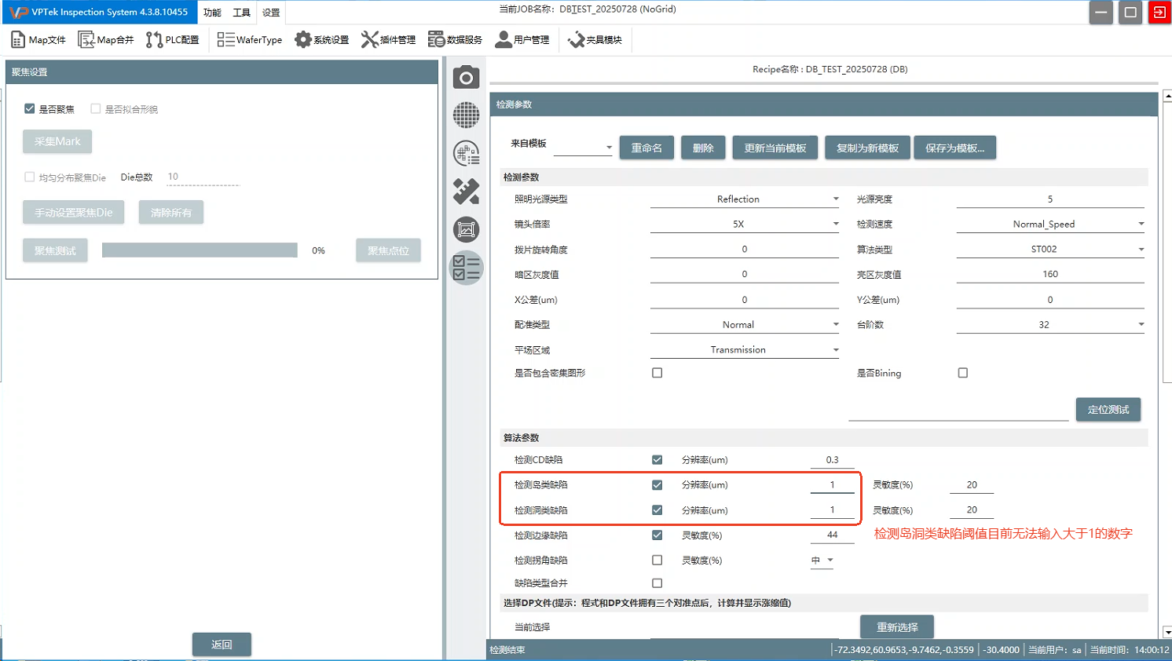This screenshot has width=1172, height=661.
Task: Toggle the 检测拐角缺陷 checkbox
Action: click(x=657, y=561)
